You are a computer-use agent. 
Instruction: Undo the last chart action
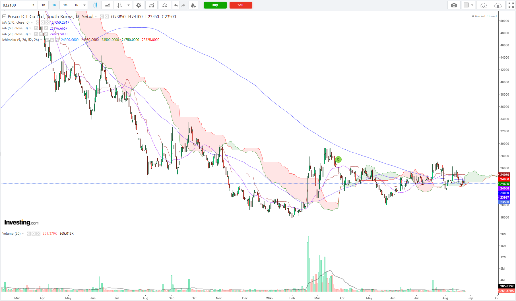coord(176,5)
